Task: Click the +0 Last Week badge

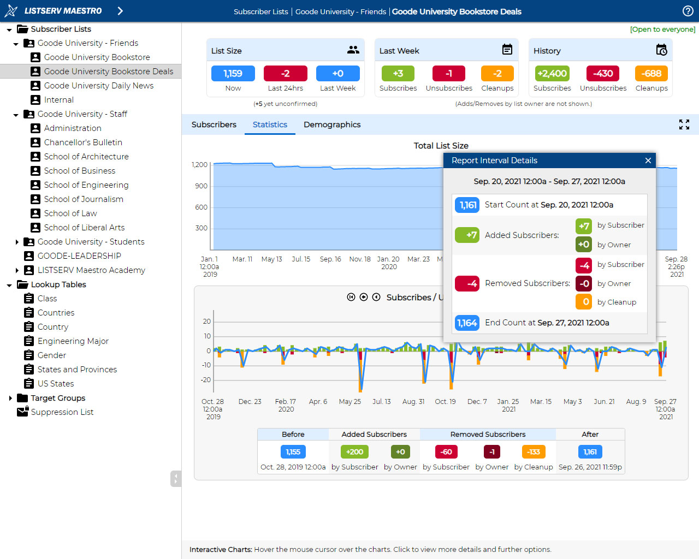Action: pos(338,73)
